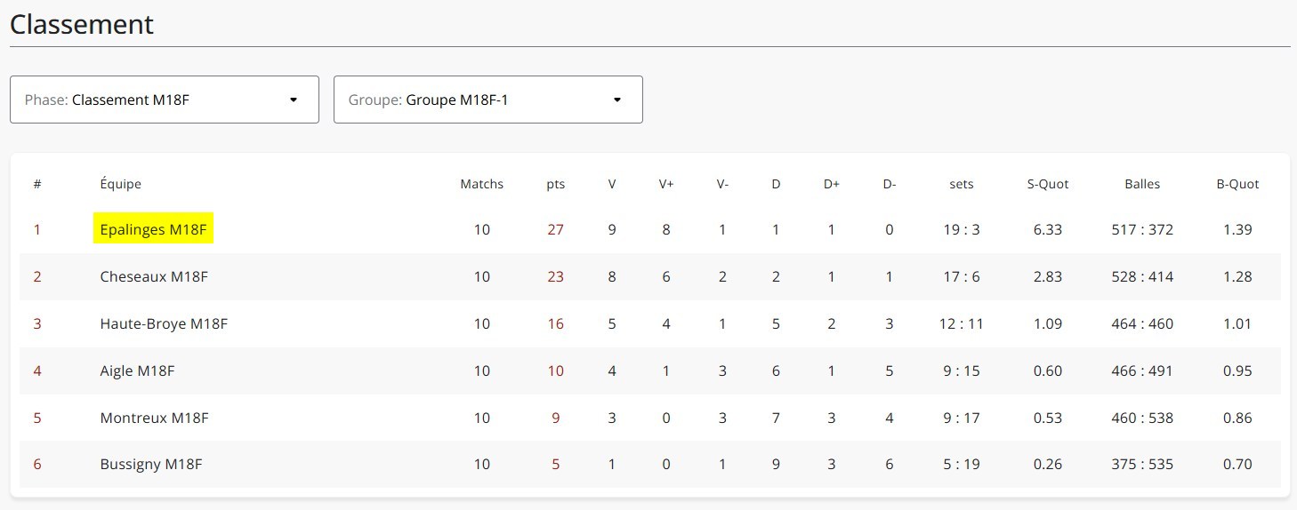Select the Aigle M18F team

(137, 371)
